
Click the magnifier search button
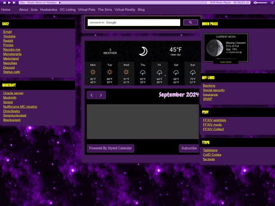(190, 22)
